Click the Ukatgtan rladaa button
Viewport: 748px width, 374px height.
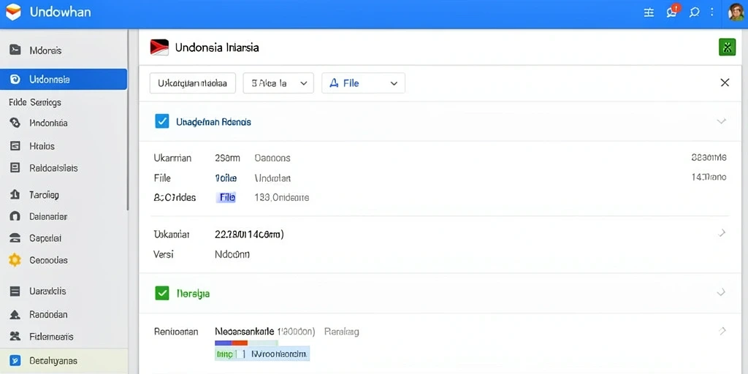(193, 83)
